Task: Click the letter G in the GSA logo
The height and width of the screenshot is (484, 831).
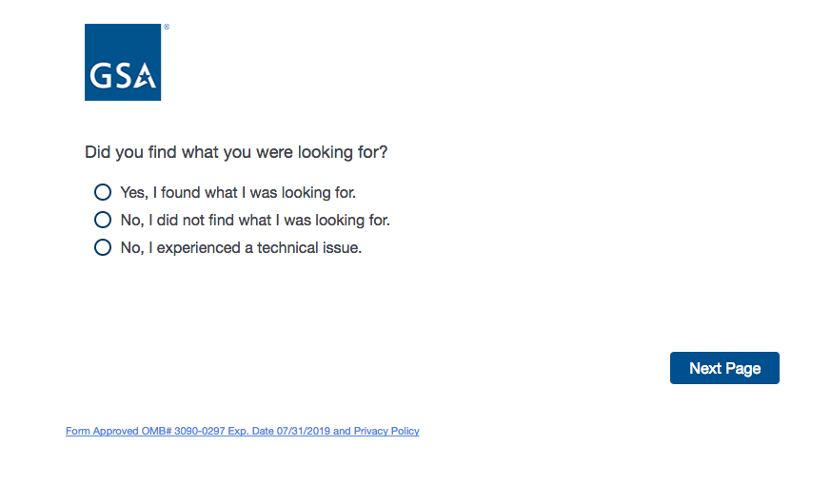Action: click(102, 76)
